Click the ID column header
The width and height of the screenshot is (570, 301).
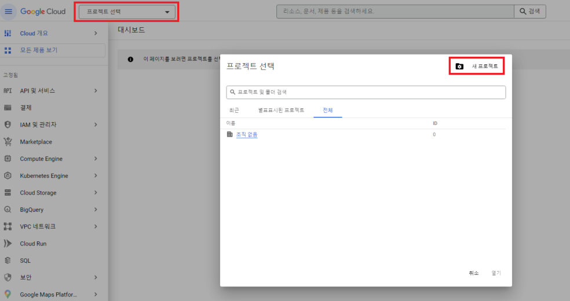tap(435, 123)
